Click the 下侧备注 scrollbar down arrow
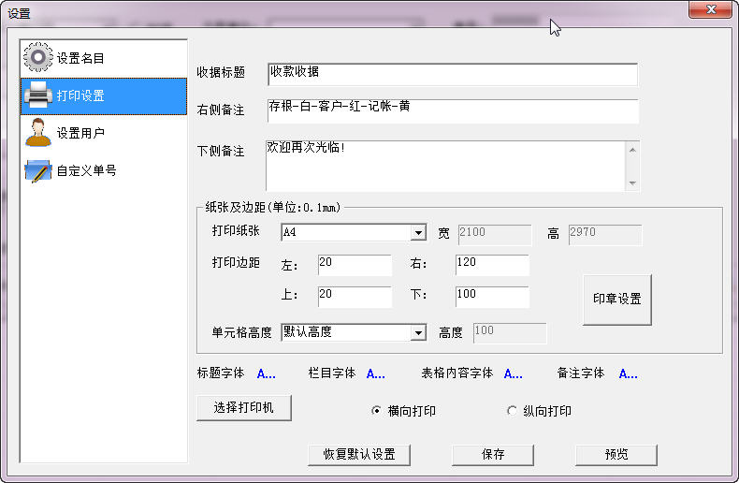 [x=632, y=183]
